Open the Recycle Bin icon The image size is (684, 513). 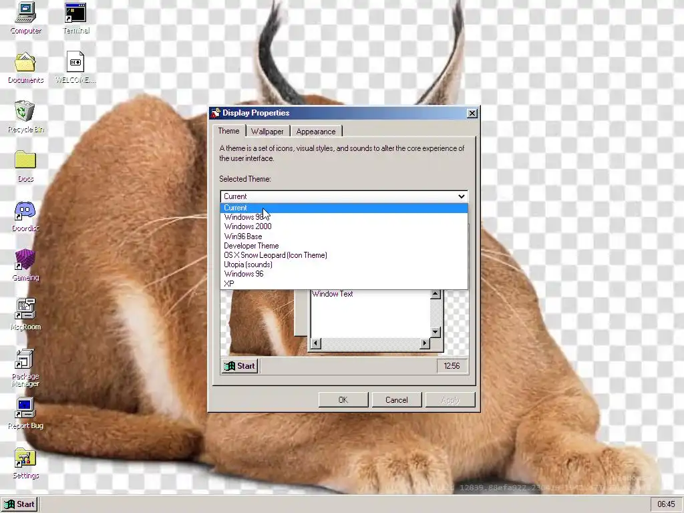25,117
